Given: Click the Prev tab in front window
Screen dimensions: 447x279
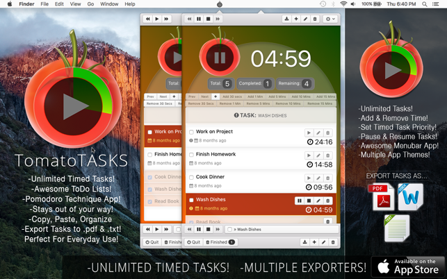Looking at the screenshot, I should (x=192, y=96).
